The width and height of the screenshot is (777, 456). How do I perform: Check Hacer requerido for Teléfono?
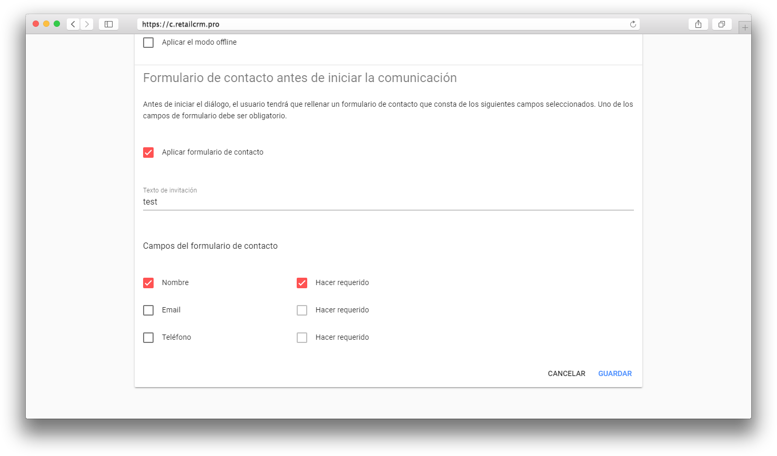click(x=302, y=338)
